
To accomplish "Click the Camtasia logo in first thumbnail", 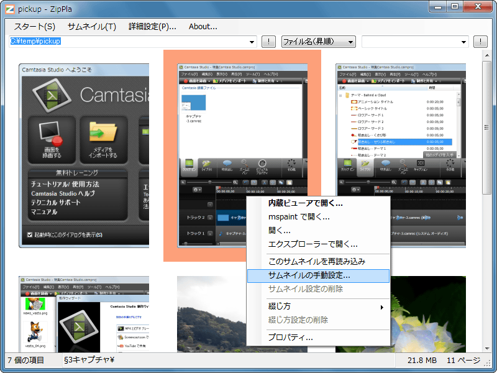I will 52,95.
